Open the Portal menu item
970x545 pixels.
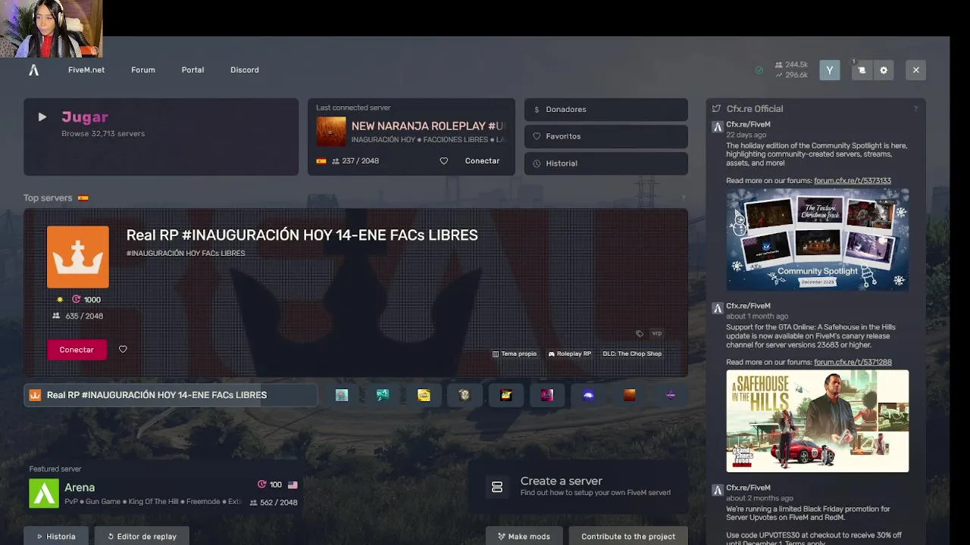(x=192, y=70)
